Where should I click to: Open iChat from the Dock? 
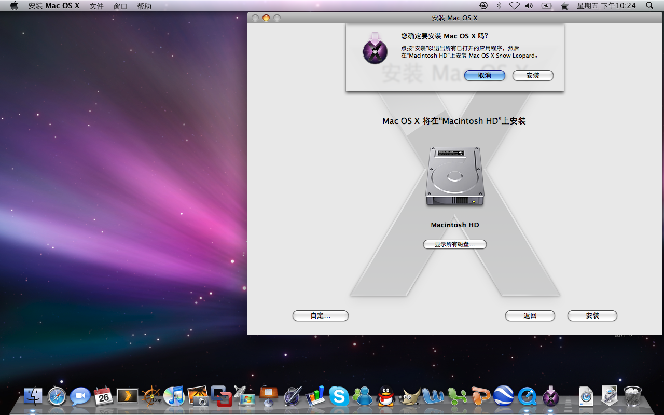pyautogui.click(x=80, y=396)
